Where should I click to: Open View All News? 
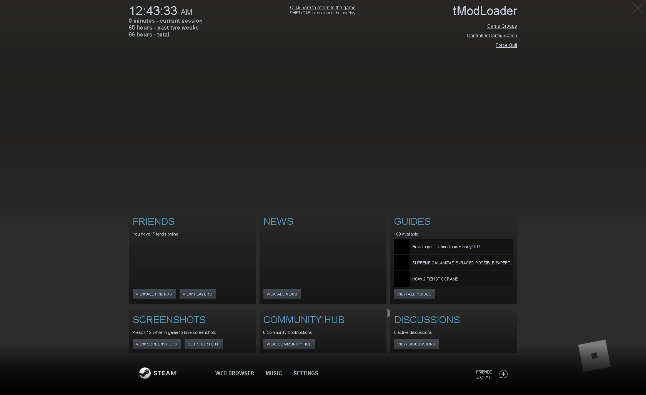282,294
